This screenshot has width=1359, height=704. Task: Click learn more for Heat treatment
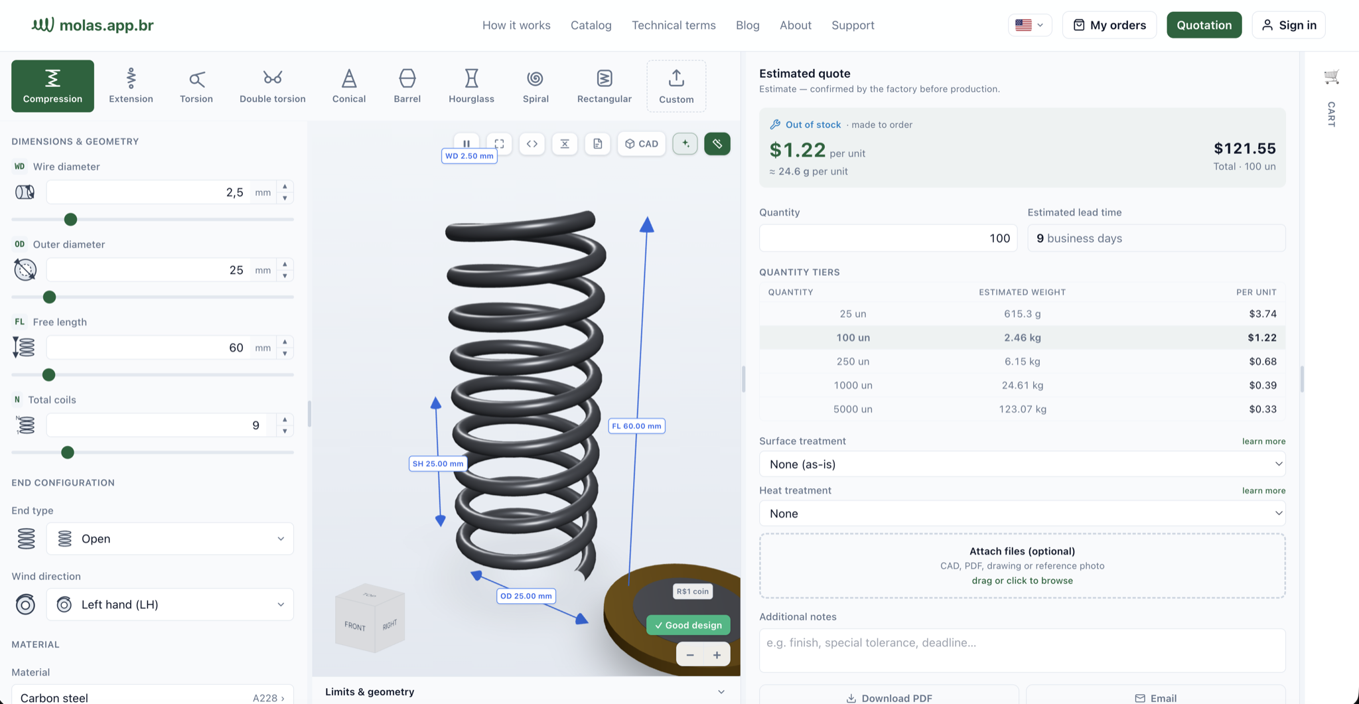(x=1263, y=490)
